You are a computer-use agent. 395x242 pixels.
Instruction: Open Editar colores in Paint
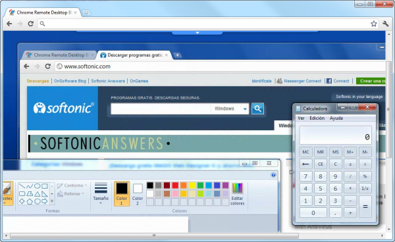coord(237,194)
